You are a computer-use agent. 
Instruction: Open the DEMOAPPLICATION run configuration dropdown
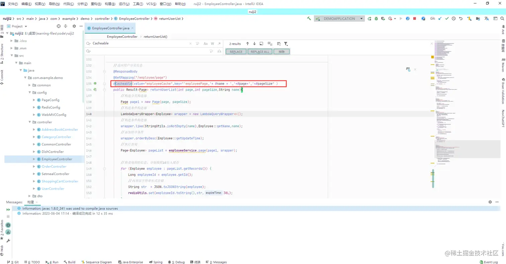coord(339,19)
